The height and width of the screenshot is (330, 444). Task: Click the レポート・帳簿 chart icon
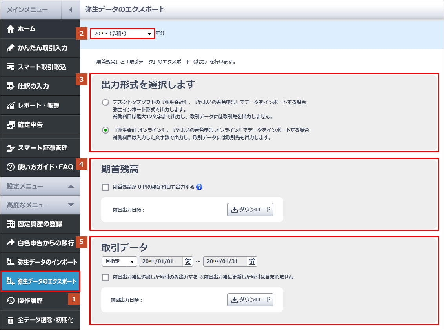[x=11, y=106]
